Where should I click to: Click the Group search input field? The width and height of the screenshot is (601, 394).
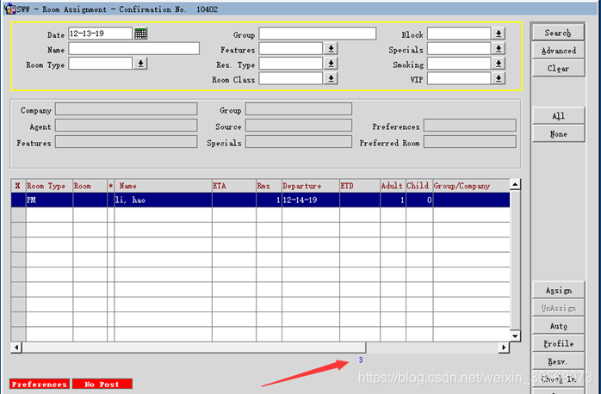coord(318,34)
